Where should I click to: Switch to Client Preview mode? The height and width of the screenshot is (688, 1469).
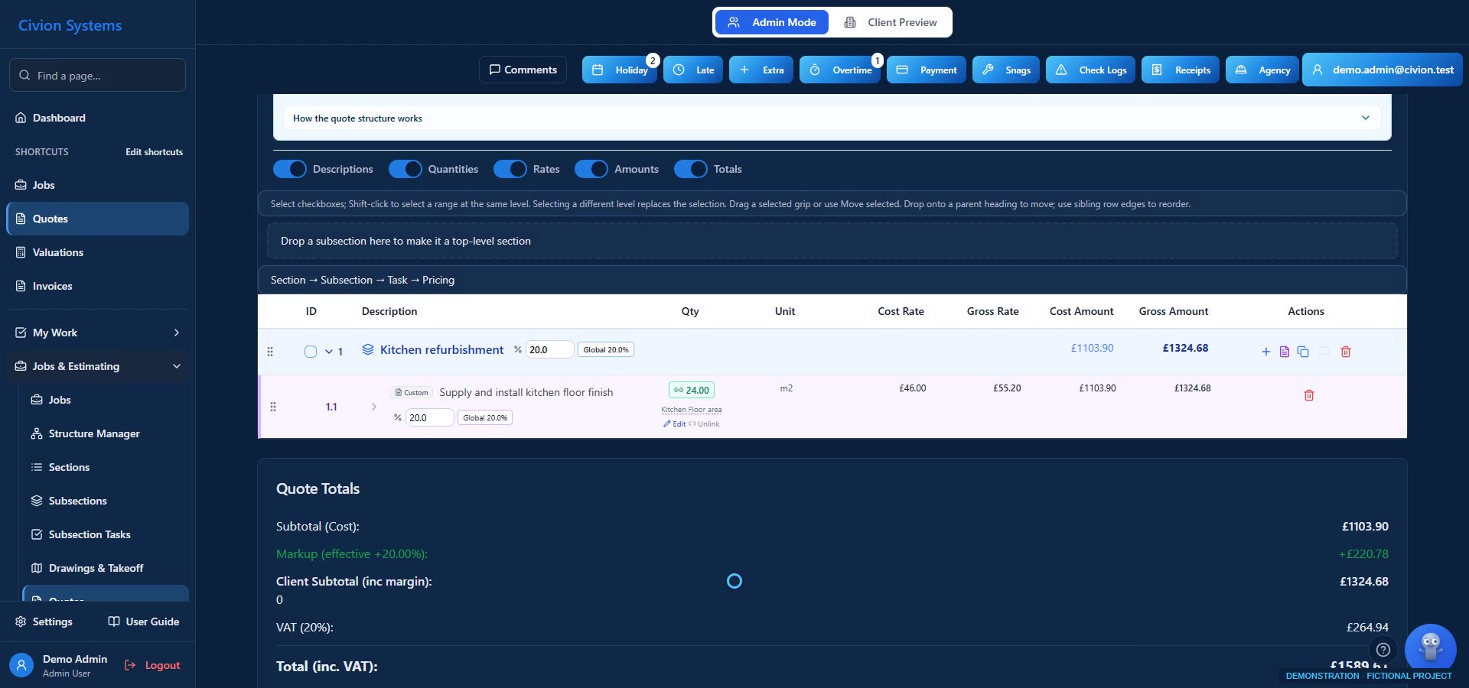[x=892, y=22]
